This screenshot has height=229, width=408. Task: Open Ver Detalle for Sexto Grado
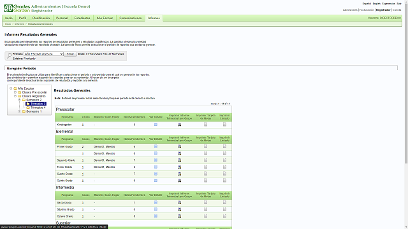point(156,202)
